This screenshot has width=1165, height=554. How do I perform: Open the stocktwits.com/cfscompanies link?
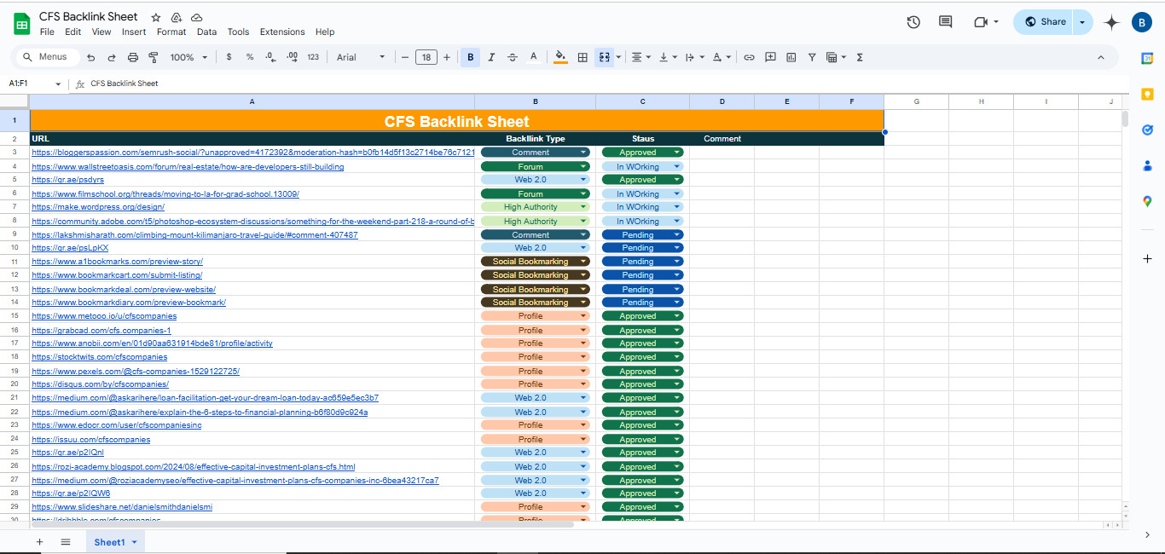(100, 357)
